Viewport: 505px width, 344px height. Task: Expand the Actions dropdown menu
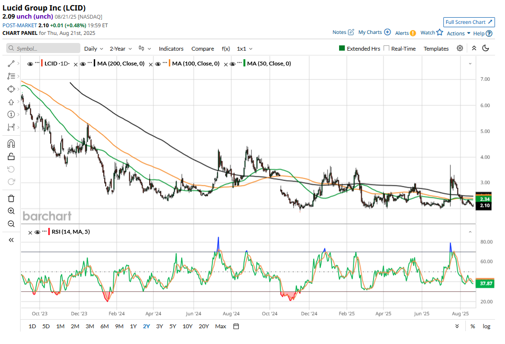459,33
